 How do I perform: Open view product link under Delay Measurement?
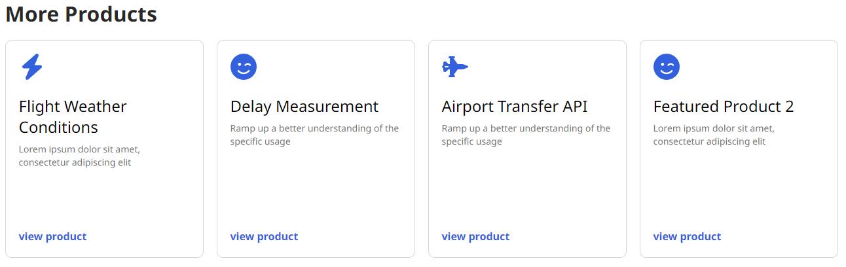(264, 236)
